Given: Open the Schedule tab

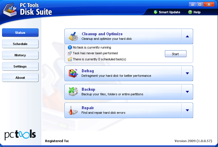Looking at the screenshot, I should (x=20, y=44).
